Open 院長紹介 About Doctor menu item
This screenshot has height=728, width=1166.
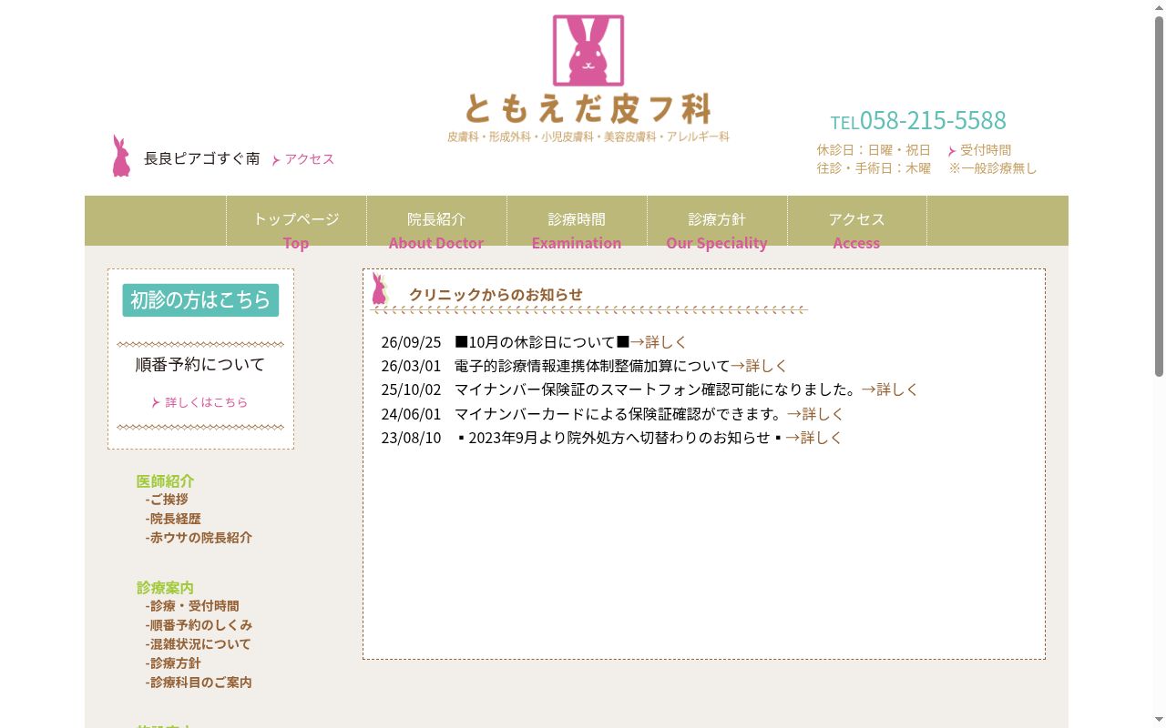(436, 221)
